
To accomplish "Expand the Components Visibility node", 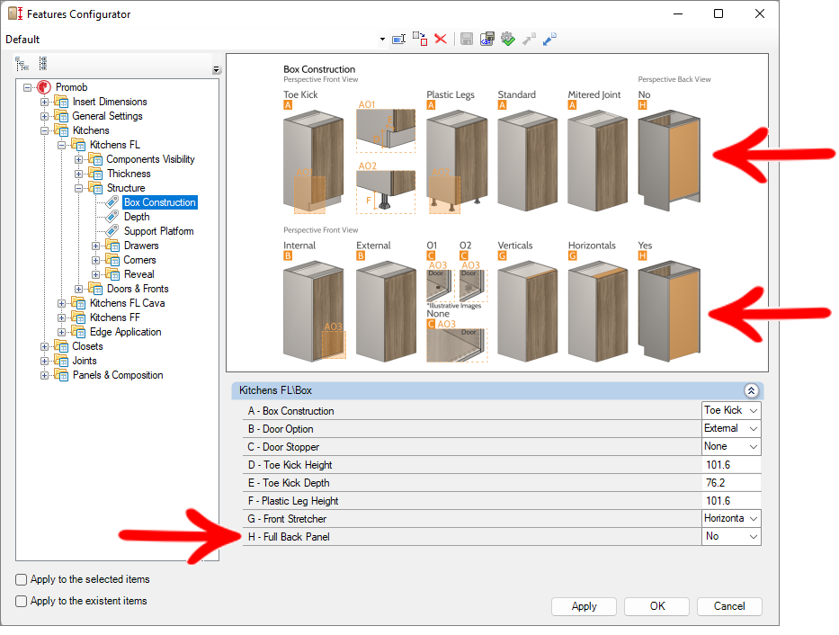I will tap(78, 159).
